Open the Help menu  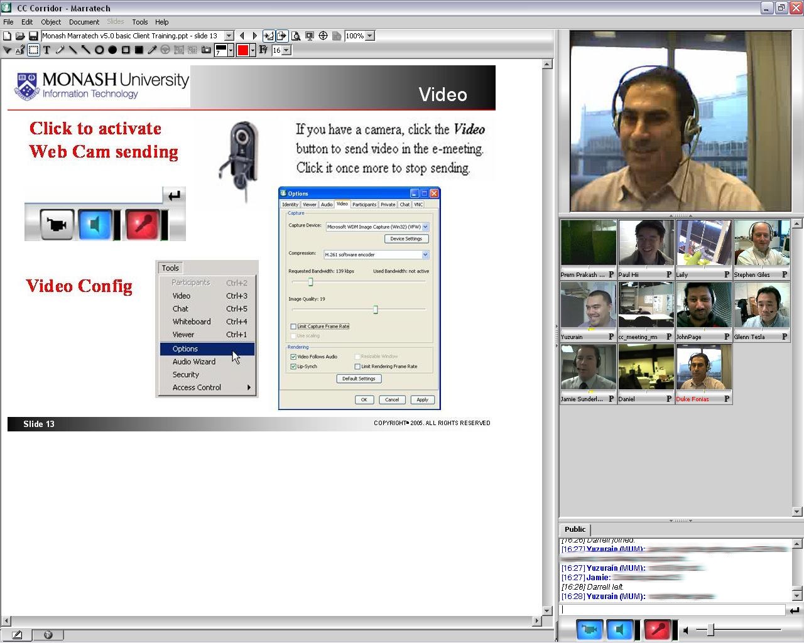(162, 22)
